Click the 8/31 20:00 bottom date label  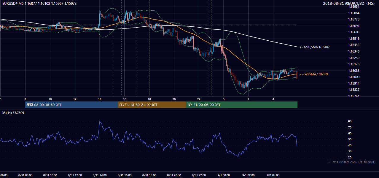coord(174,175)
